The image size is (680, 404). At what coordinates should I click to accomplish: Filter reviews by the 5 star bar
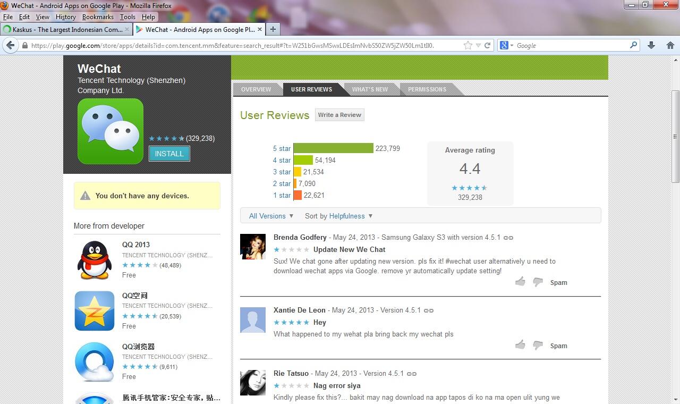(333, 148)
